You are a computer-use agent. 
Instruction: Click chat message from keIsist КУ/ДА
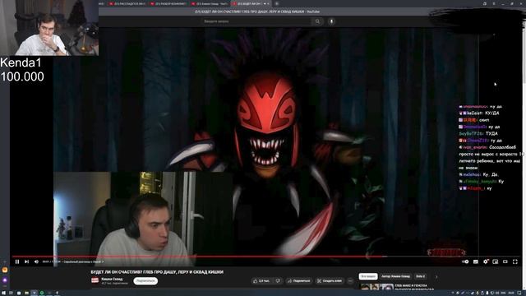479,113
